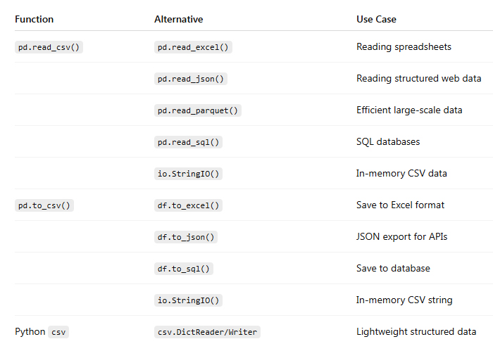This screenshot has width=493, height=351.
Task: Click the 'Save to database' cell
Action: [393, 269]
